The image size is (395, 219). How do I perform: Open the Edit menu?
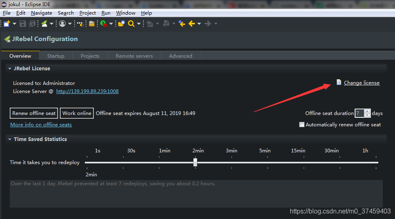pyautogui.click(x=21, y=13)
